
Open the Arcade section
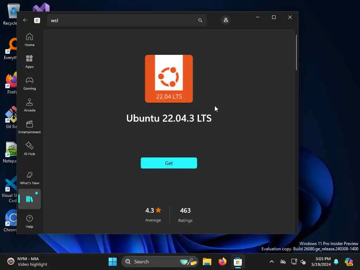coord(30,105)
